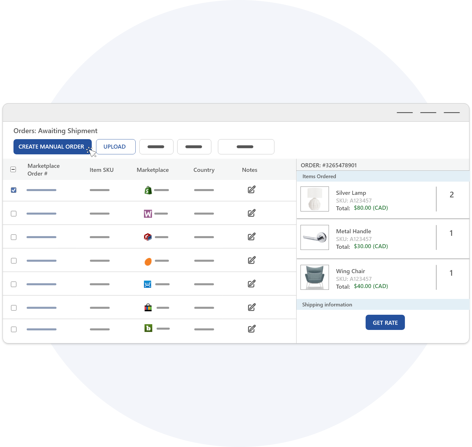Viewport: 472px width, 447px height.
Task: Edit notes for the orange circle marketplace row
Action: [251, 260]
